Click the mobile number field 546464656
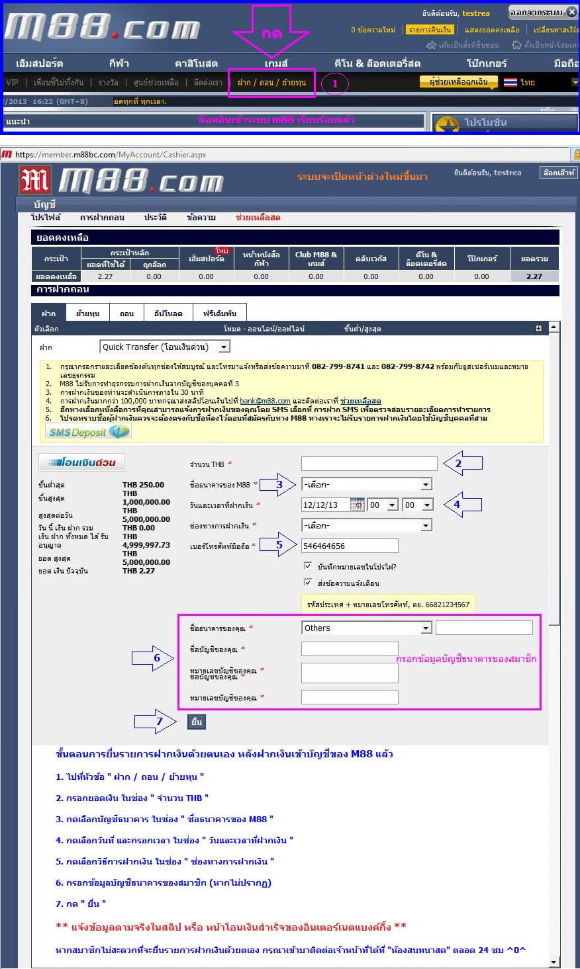The height and width of the screenshot is (969, 580). tap(350, 546)
